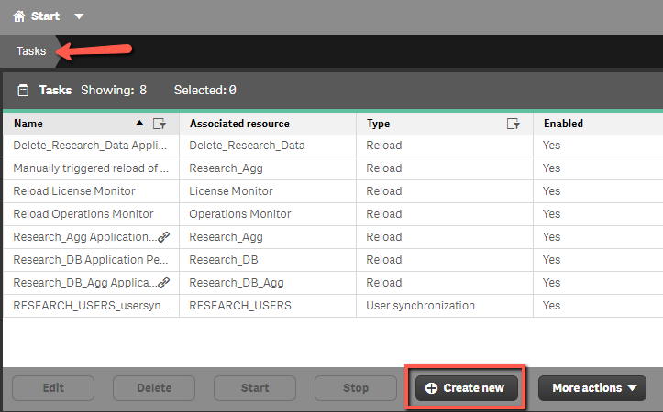Screen dimensions: 663x412
Task: Select the Manually triggered reload task
Action: tap(91, 168)
